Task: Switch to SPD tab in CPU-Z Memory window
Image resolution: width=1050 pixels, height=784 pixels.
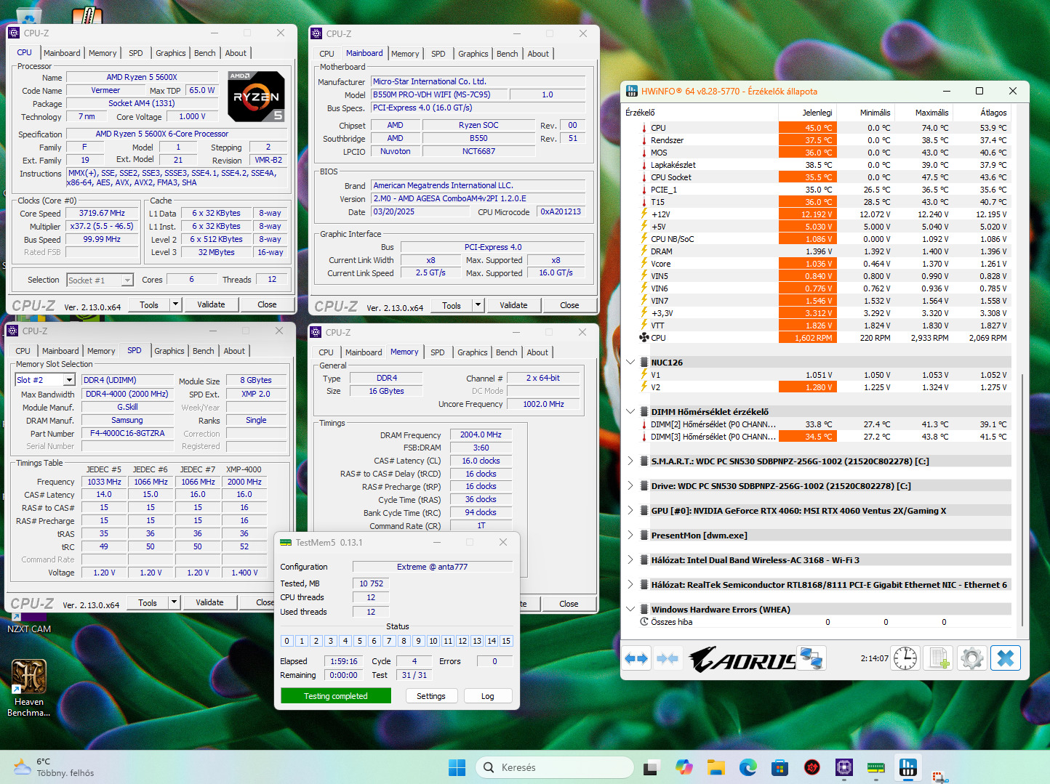Action: 437,352
